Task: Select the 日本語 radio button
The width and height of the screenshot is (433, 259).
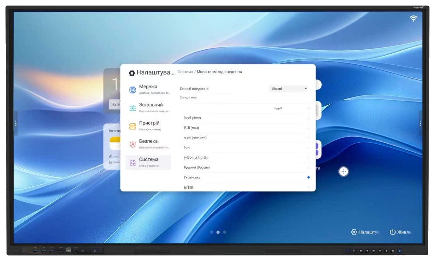Action: pyautogui.click(x=308, y=187)
